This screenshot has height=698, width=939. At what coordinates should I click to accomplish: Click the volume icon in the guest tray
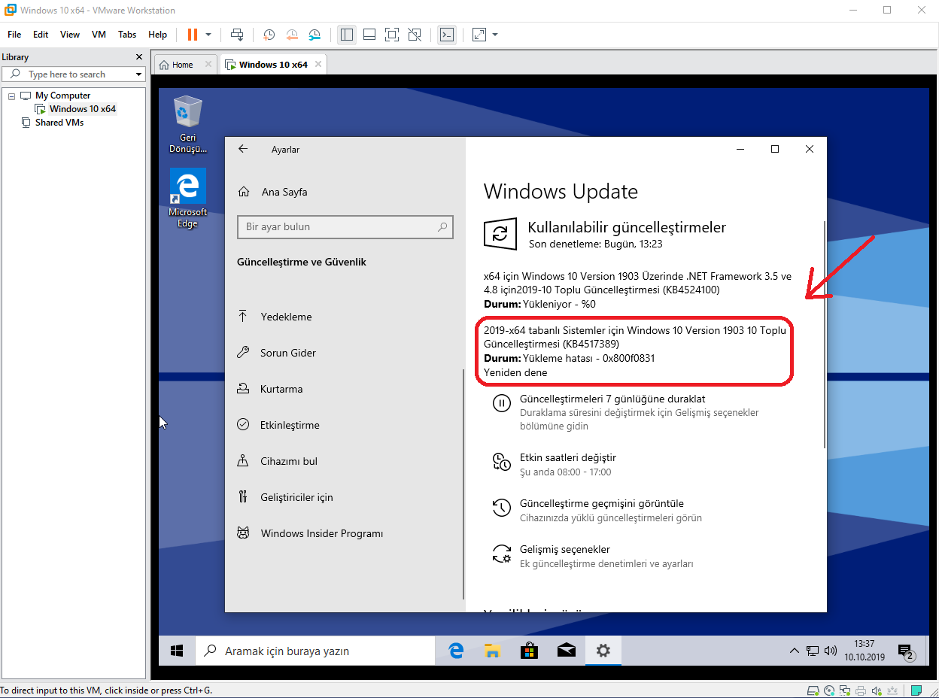point(831,651)
